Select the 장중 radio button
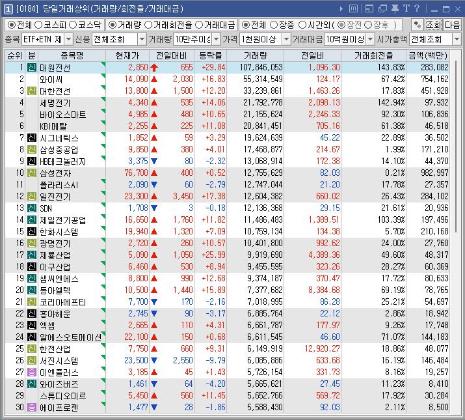The width and height of the screenshot is (465, 420). tap(274, 25)
